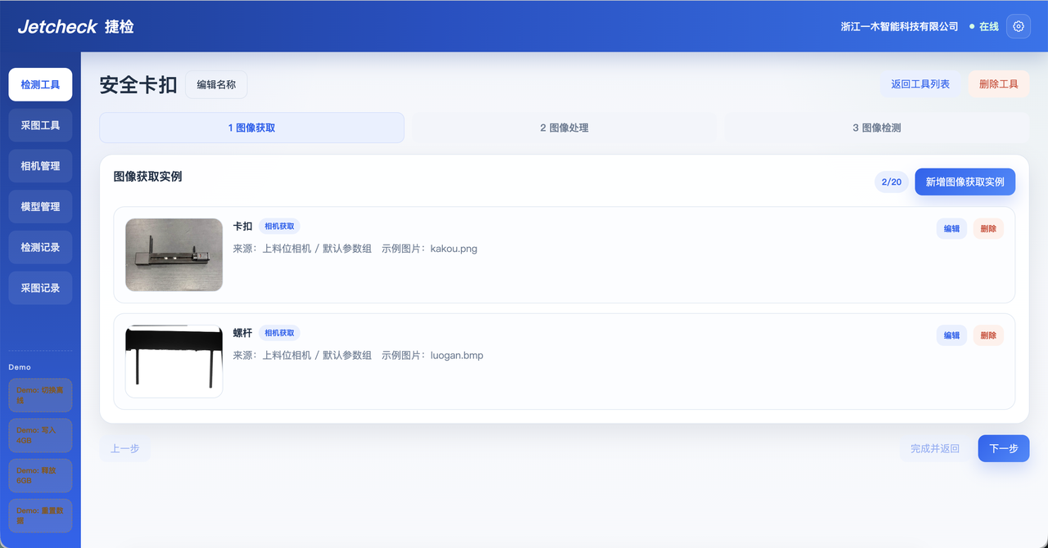Switch to the 2 图像处理 step tab
Viewport: 1048px width, 548px height.
[x=564, y=128]
